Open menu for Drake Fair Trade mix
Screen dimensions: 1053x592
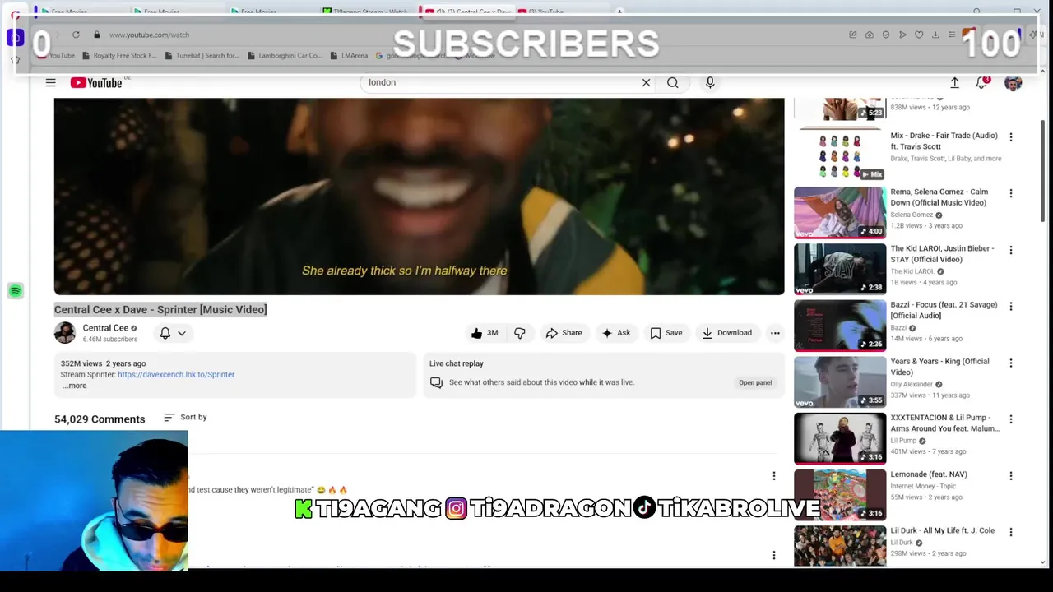coord(1011,137)
